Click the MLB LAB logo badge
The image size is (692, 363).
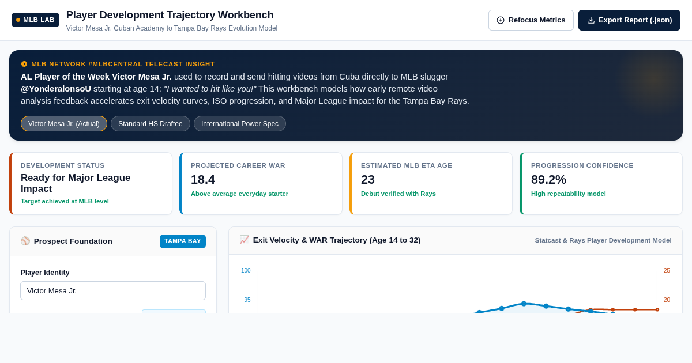[35, 20]
